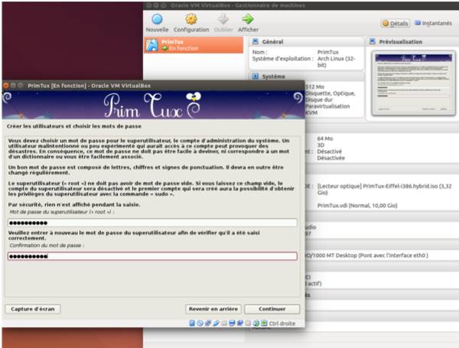The image size is (459, 348).
Task: Open Configuration gear icon in manager toolbar
Action: pyautogui.click(x=191, y=19)
